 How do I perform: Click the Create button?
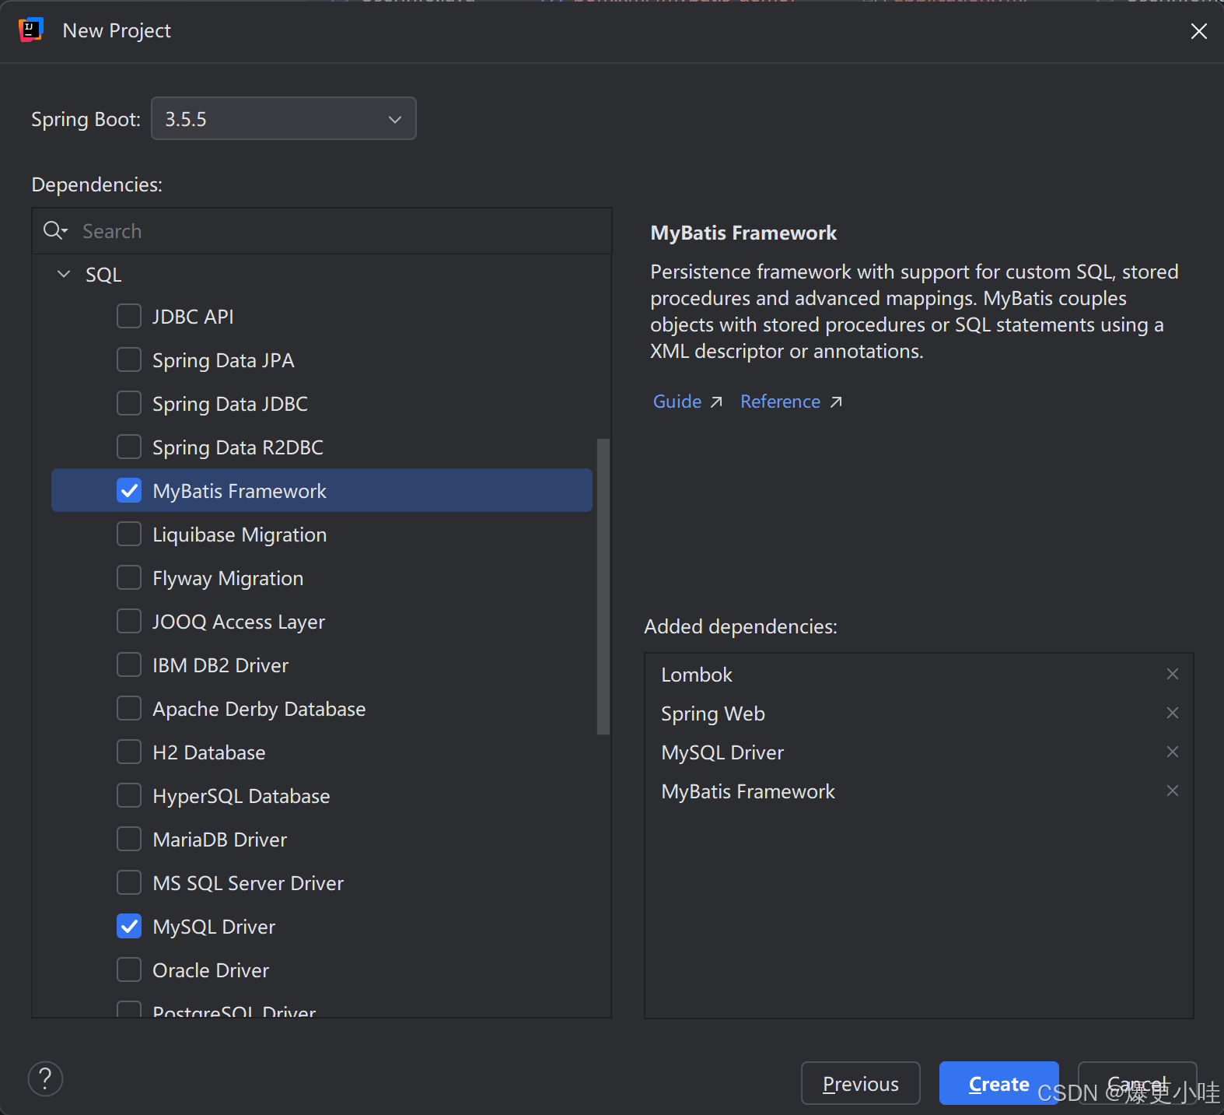pos(999,1083)
